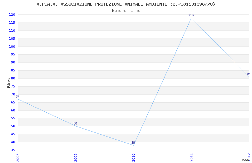
Task: Select the 2010 x-axis label
Action: click(133, 158)
